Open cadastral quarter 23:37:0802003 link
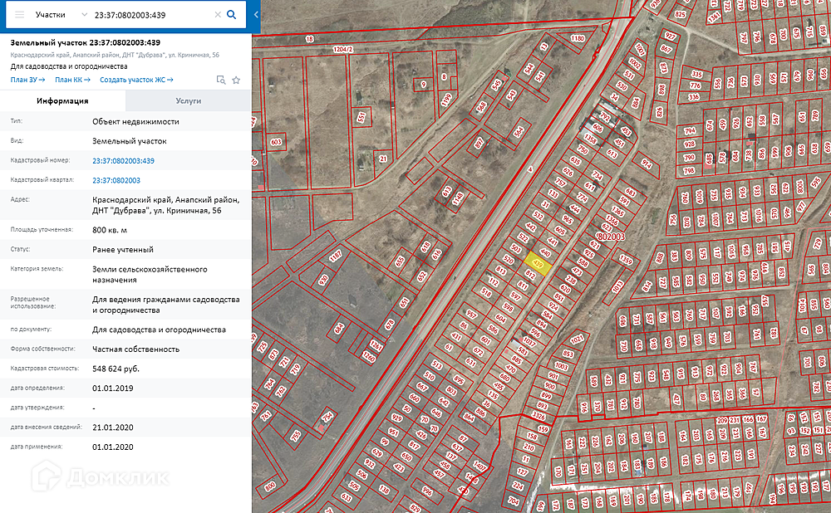 tap(116, 180)
